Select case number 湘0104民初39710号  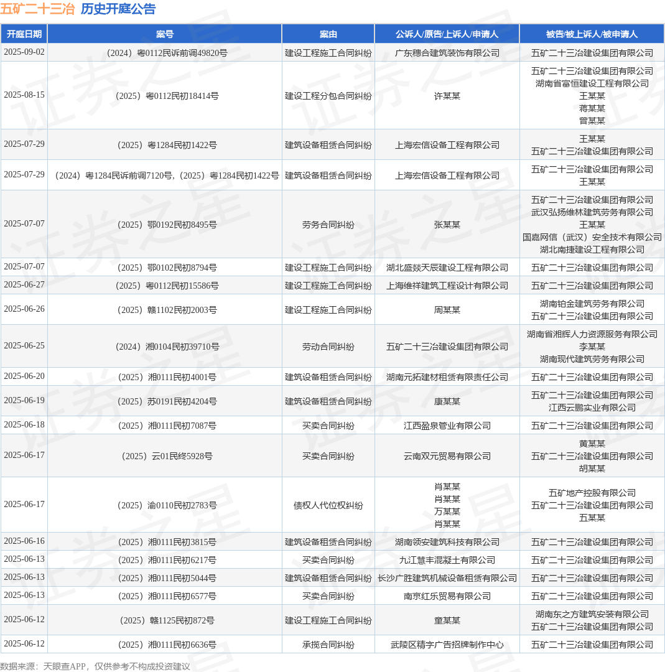(167, 347)
